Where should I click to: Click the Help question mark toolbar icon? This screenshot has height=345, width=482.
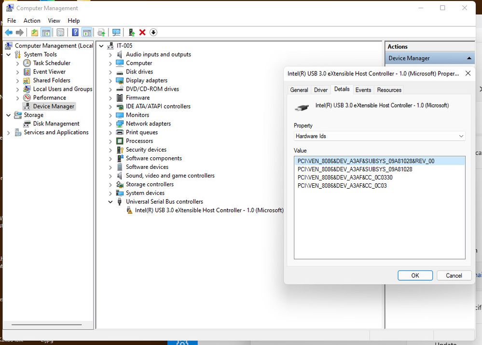click(x=75, y=32)
